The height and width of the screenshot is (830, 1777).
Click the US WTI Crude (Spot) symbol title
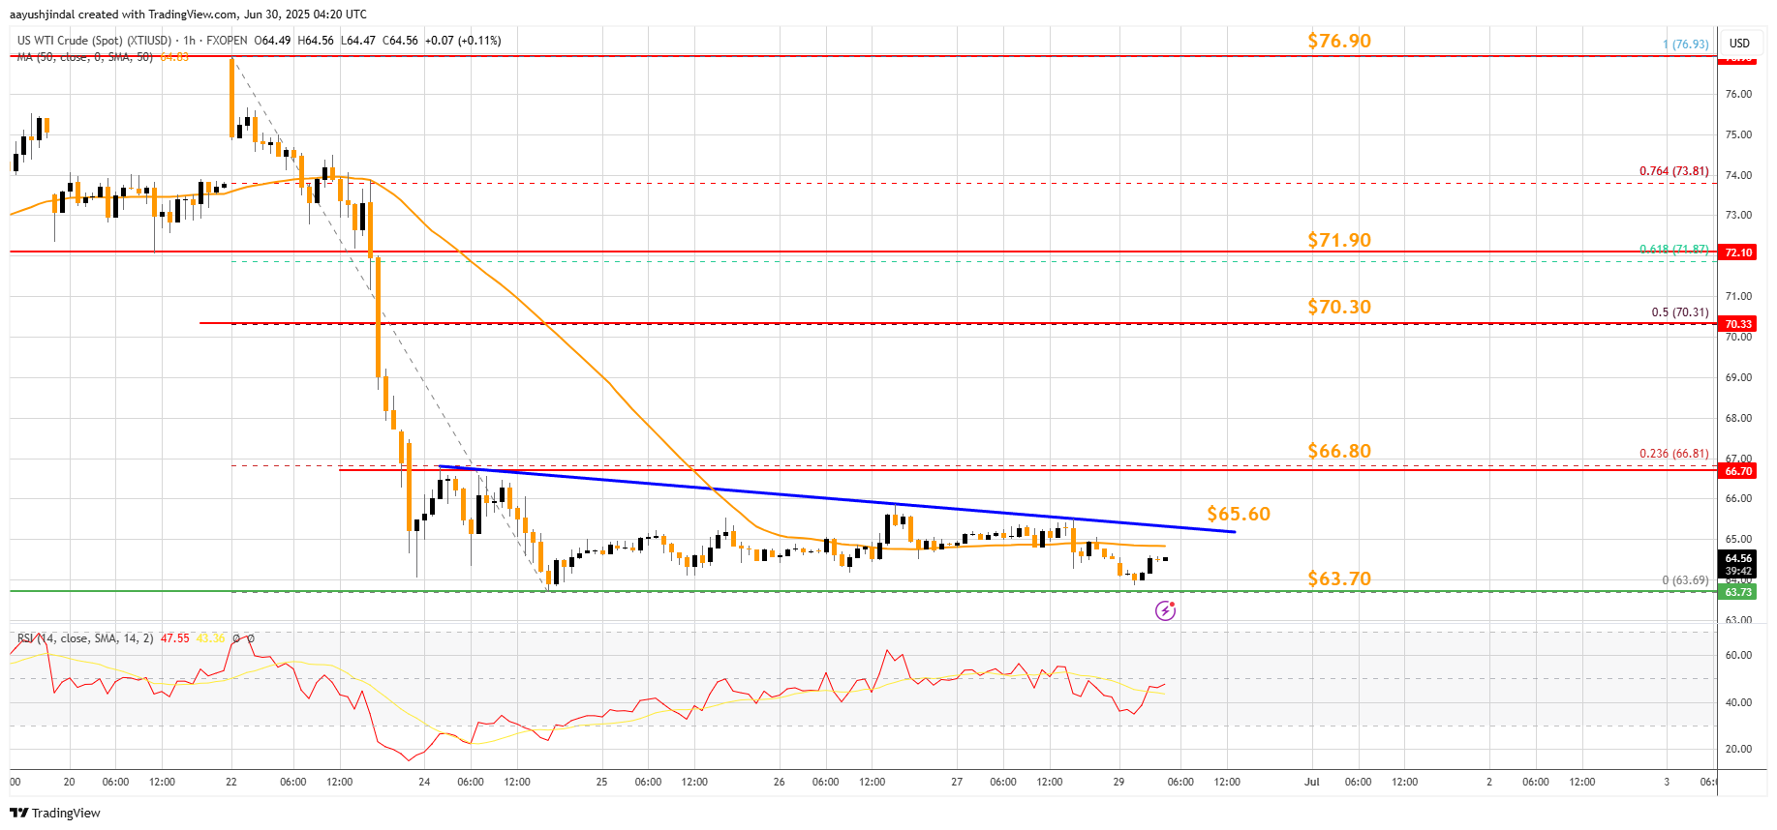(x=94, y=41)
